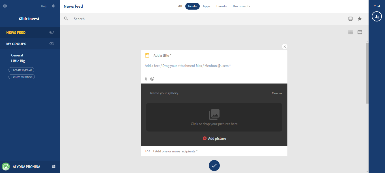Viewport: 385px width, 173px height.
Task: Remove the gallery from post
Action: [x=277, y=93]
